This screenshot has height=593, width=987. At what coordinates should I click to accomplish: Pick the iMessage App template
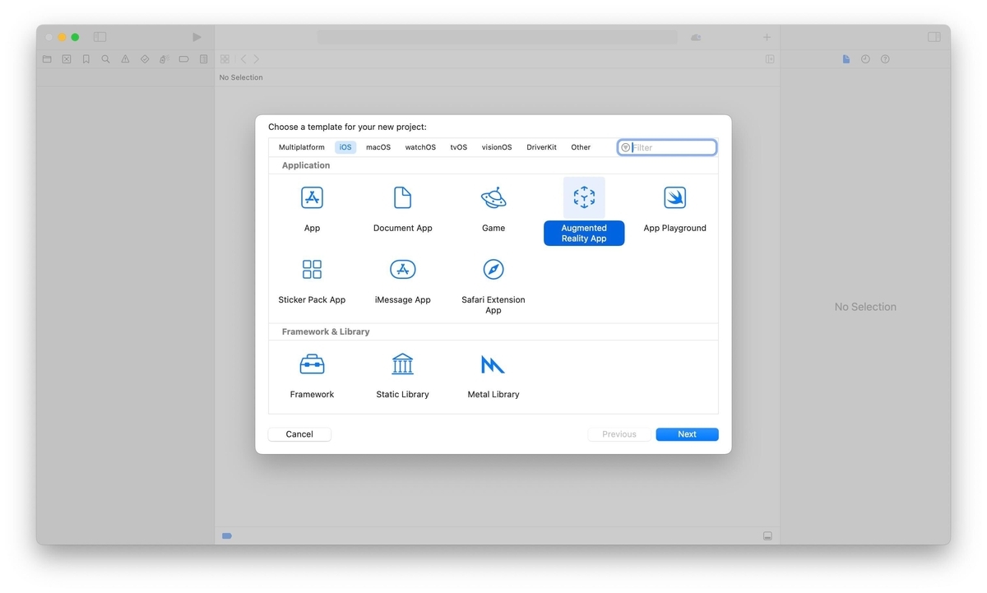point(402,270)
